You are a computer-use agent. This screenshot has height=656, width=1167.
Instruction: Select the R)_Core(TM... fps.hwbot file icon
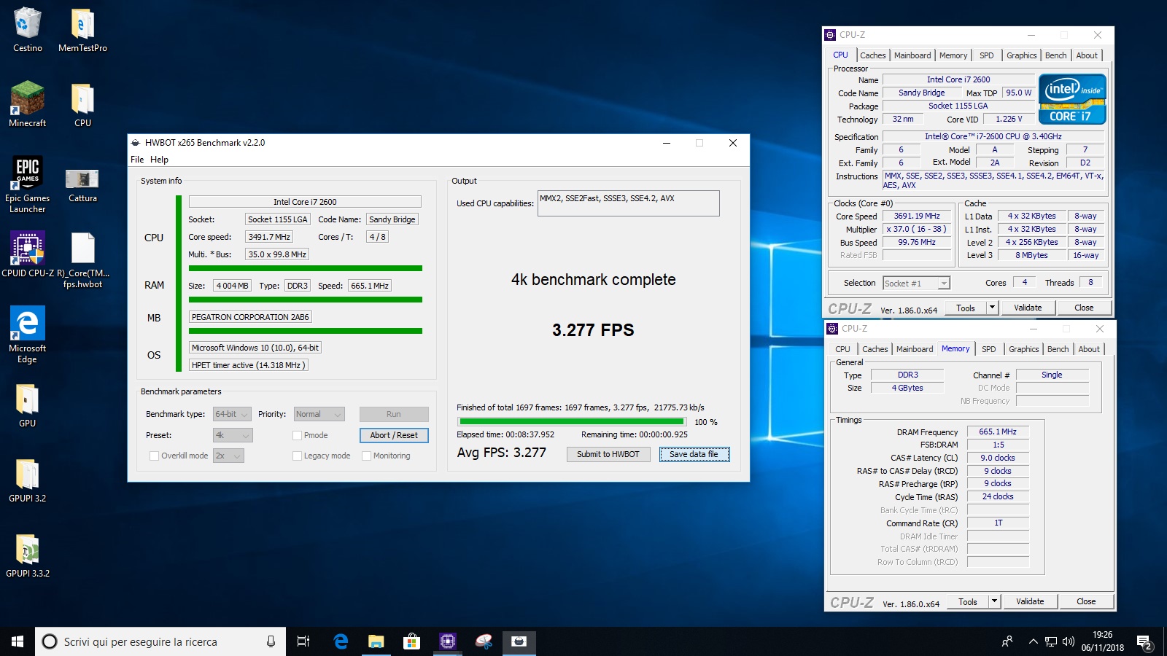82,260
